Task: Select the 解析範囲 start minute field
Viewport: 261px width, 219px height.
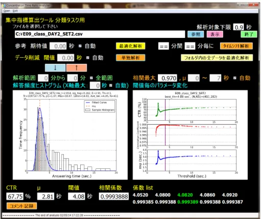Action: click(43, 78)
